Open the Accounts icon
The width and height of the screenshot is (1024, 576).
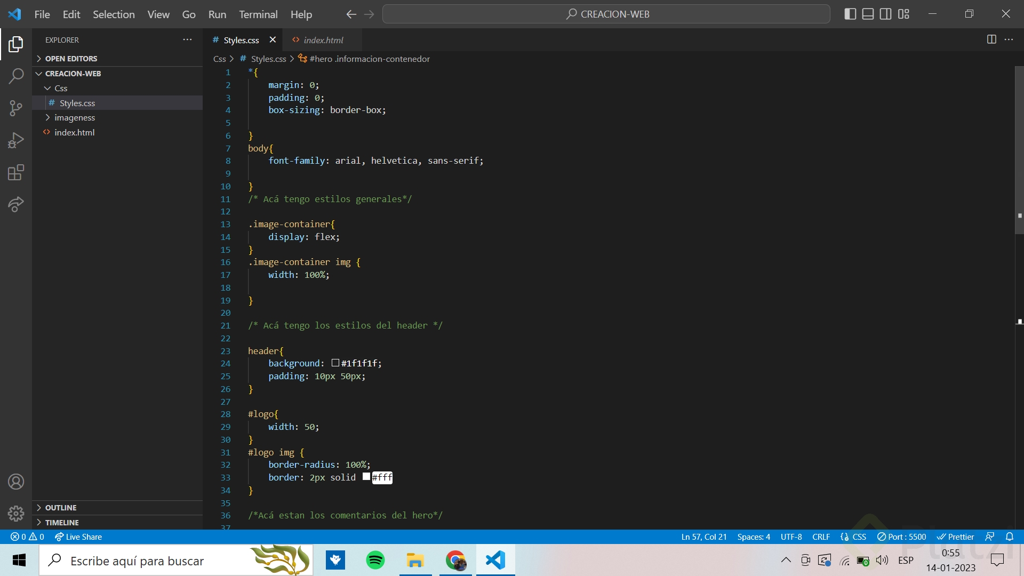point(16,482)
